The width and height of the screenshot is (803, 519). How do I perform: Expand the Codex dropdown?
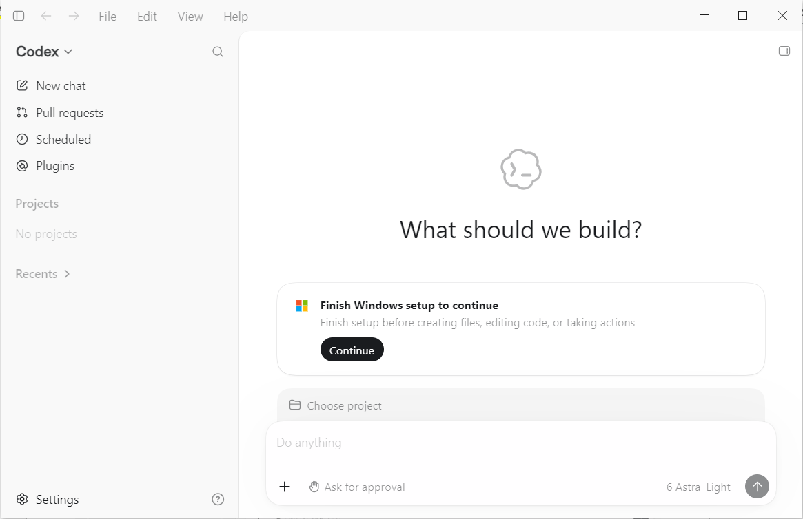(44, 52)
